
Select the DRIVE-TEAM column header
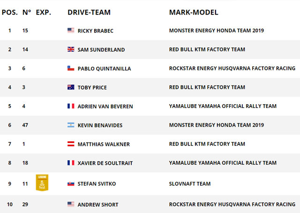(x=89, y=13)
